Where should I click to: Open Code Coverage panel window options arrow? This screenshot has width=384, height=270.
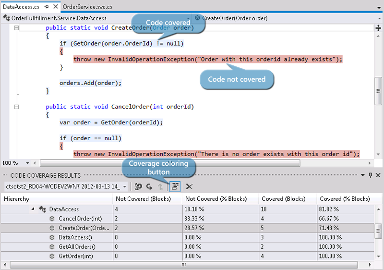[363, 176]
